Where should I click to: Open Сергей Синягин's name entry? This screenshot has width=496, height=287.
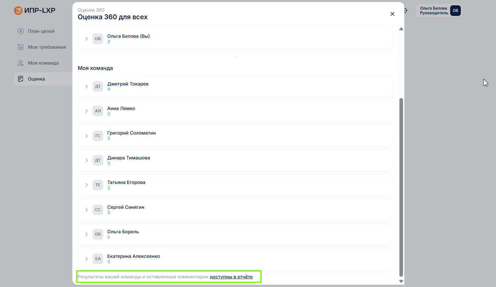tap(125, 207)
